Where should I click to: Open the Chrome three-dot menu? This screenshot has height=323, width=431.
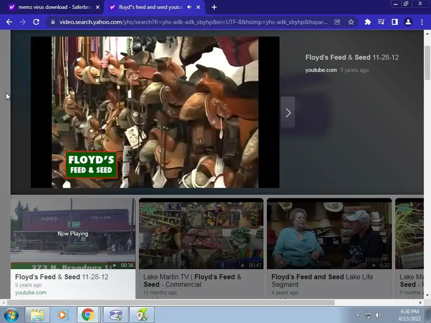coord(422,22)
